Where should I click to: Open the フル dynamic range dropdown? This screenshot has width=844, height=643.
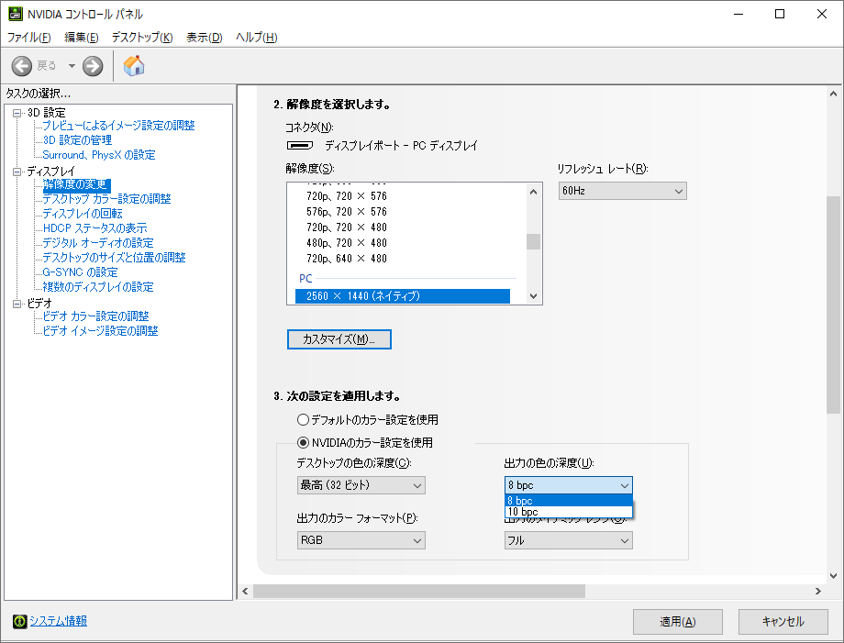click(x=569, y=540)
